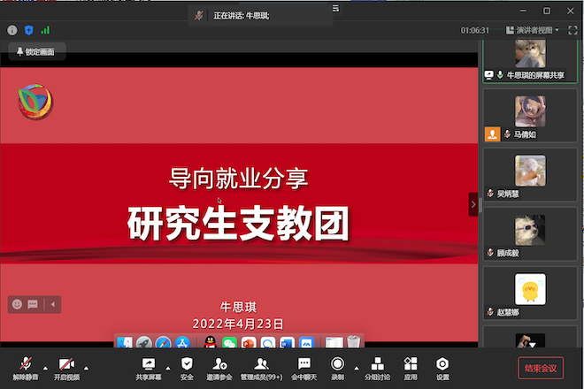The image size is (584, 389).
Task: Unmute microphone with 解除静音
Action: coord(25,364)
